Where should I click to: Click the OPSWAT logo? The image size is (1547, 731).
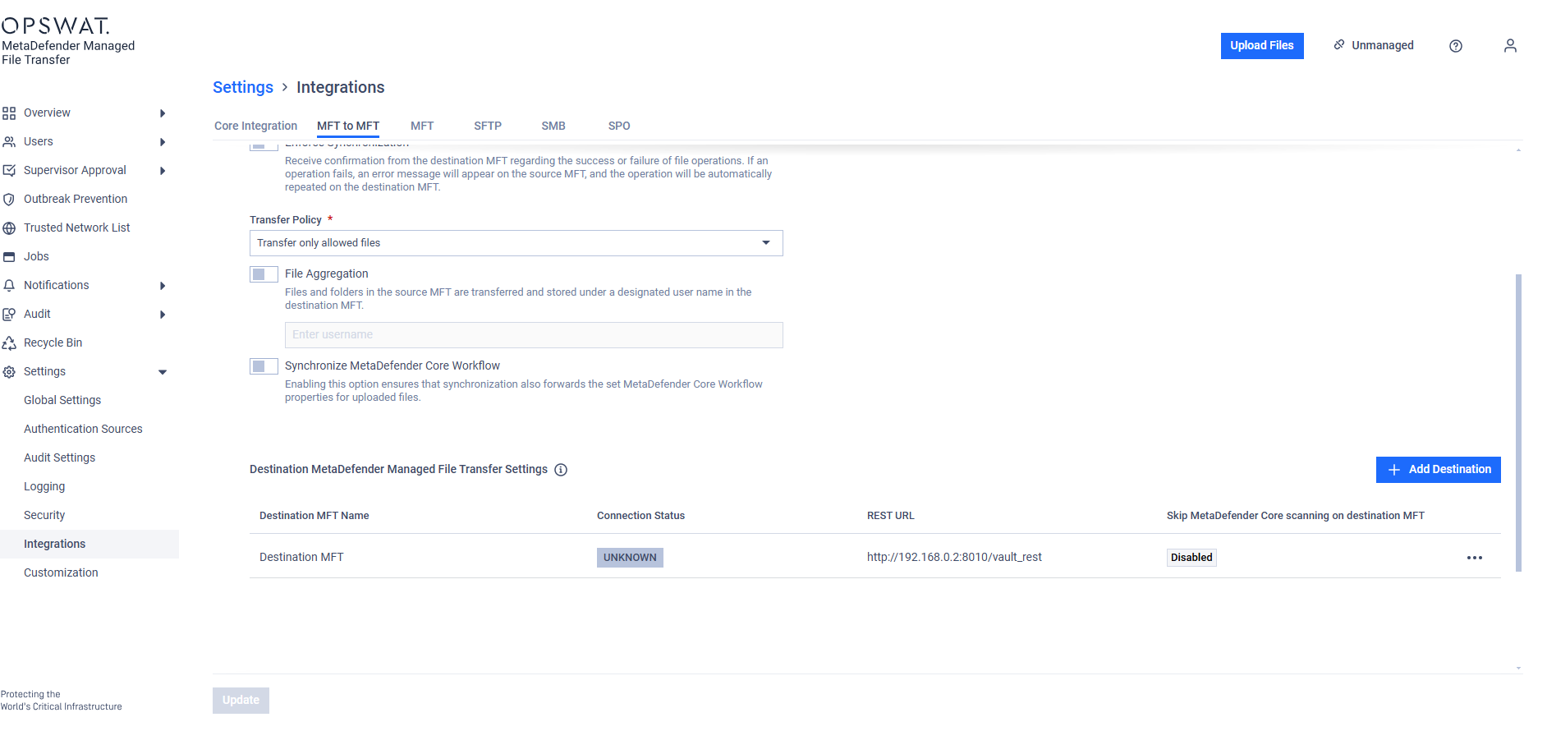point(55,25)
